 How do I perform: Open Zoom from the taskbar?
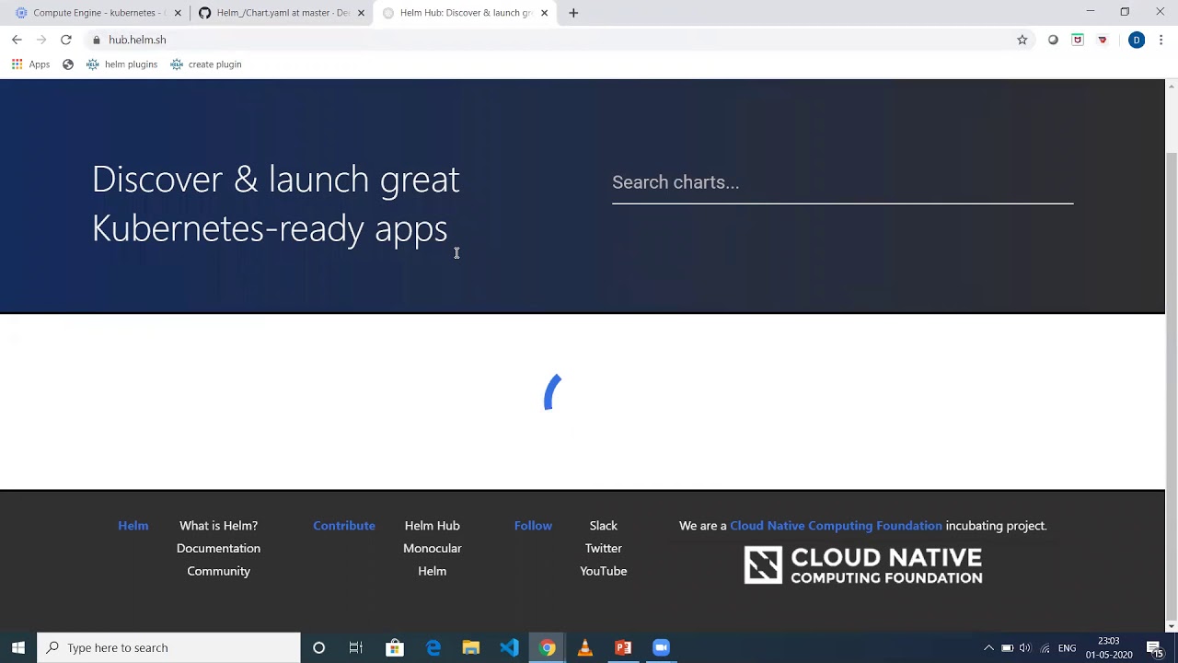coord(661,647)
